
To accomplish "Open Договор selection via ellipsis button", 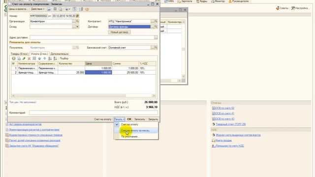I will (153, 27).
